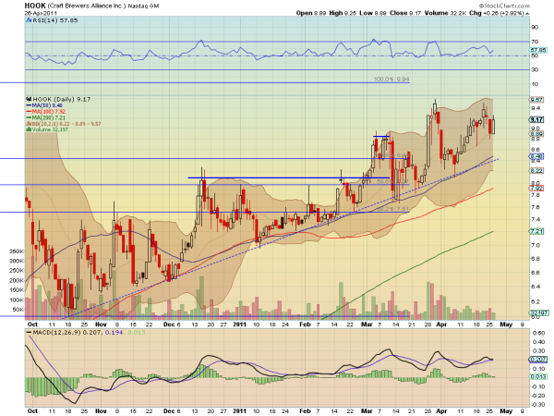554x416 pixels.
Task: Click the High 9.25 quote value
Action: [x=343, y=13]
